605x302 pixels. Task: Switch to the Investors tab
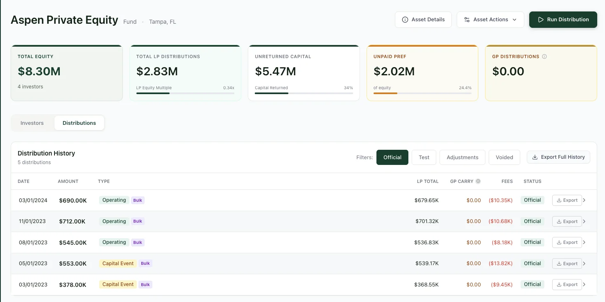click(32, 123)
